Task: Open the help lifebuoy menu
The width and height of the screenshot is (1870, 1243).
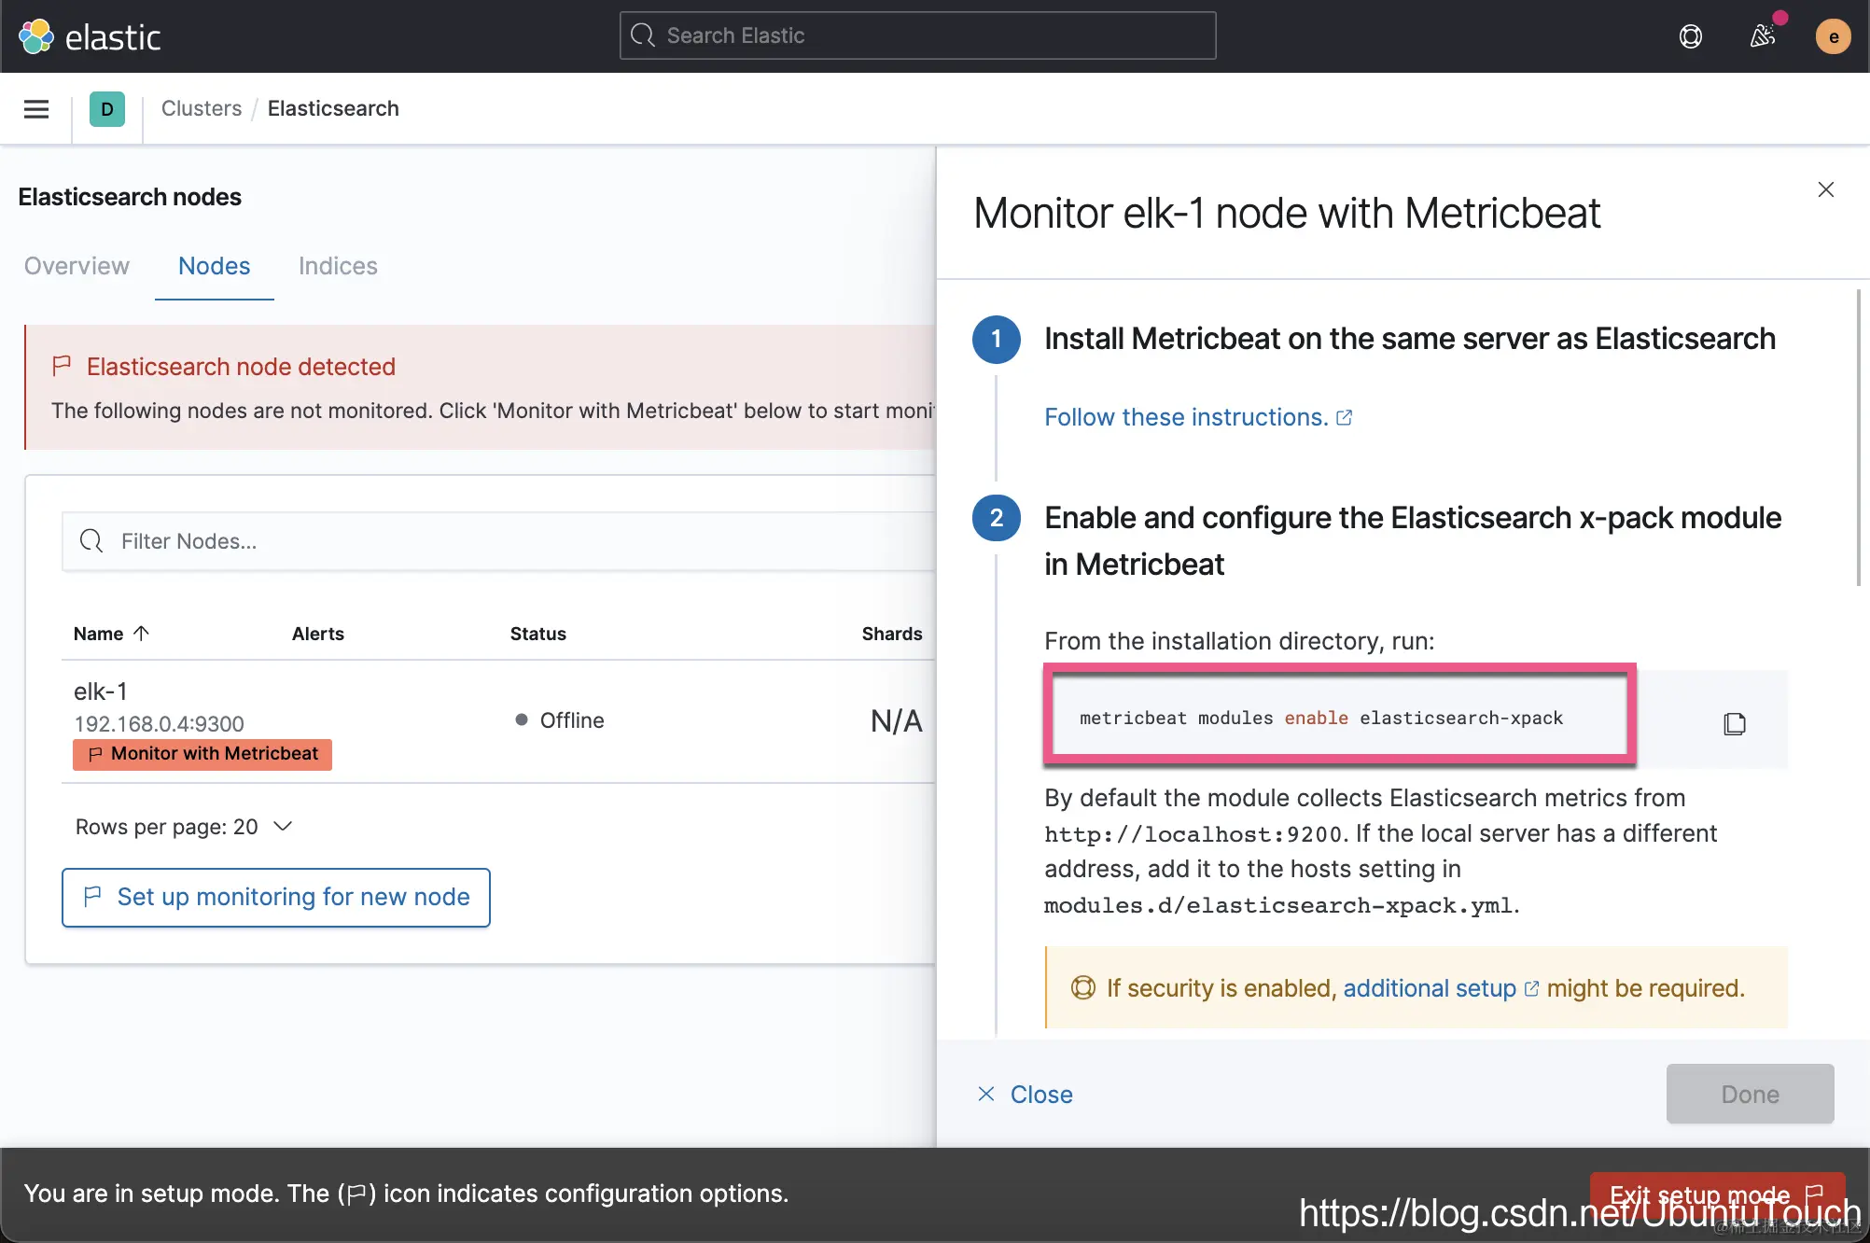Action: click(x=1690, y=36)
